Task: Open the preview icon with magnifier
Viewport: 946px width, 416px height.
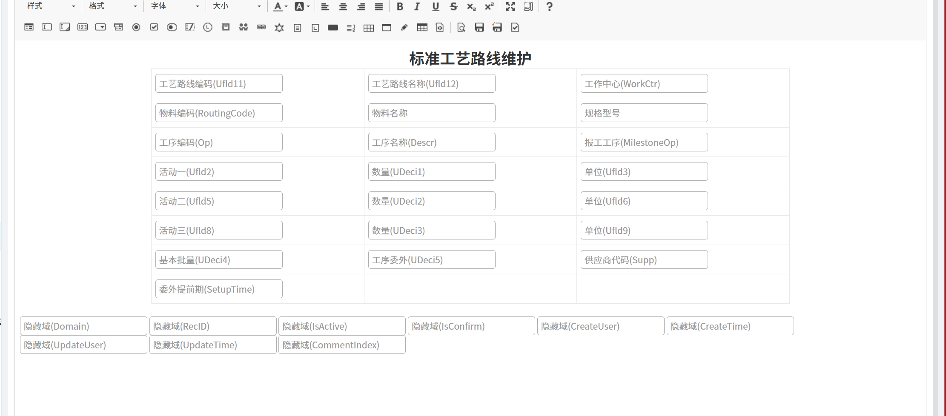Action: pyautogui.click(x=461, y=28)
